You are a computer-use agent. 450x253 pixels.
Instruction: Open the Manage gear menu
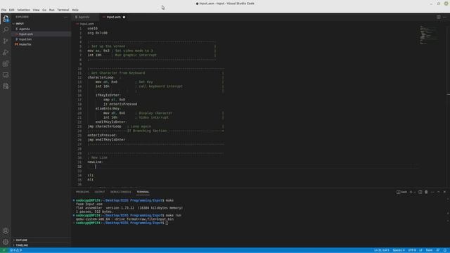tap(6, 242)
